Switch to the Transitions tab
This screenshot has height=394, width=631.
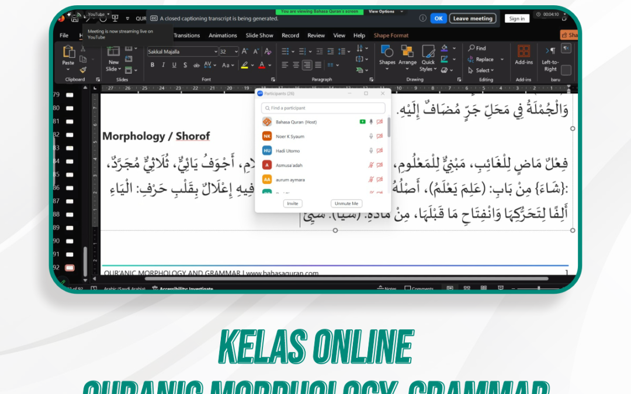click(187, 36)
